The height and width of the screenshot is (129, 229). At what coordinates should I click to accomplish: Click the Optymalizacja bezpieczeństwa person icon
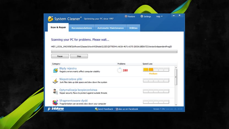pos(55,92)
